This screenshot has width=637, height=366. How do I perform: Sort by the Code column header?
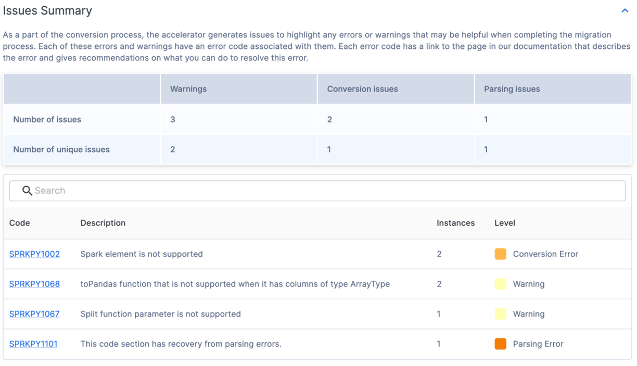(x=20, y=223)
